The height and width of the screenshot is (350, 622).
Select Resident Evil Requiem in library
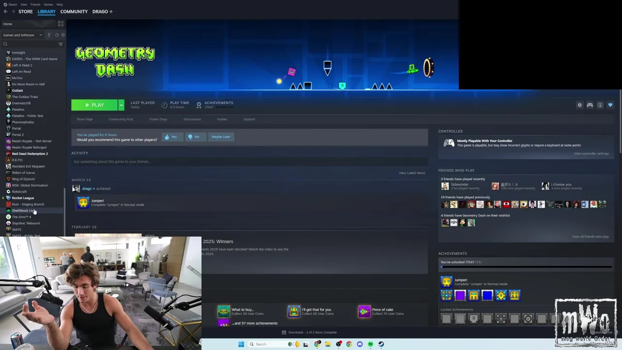[28, 166]
